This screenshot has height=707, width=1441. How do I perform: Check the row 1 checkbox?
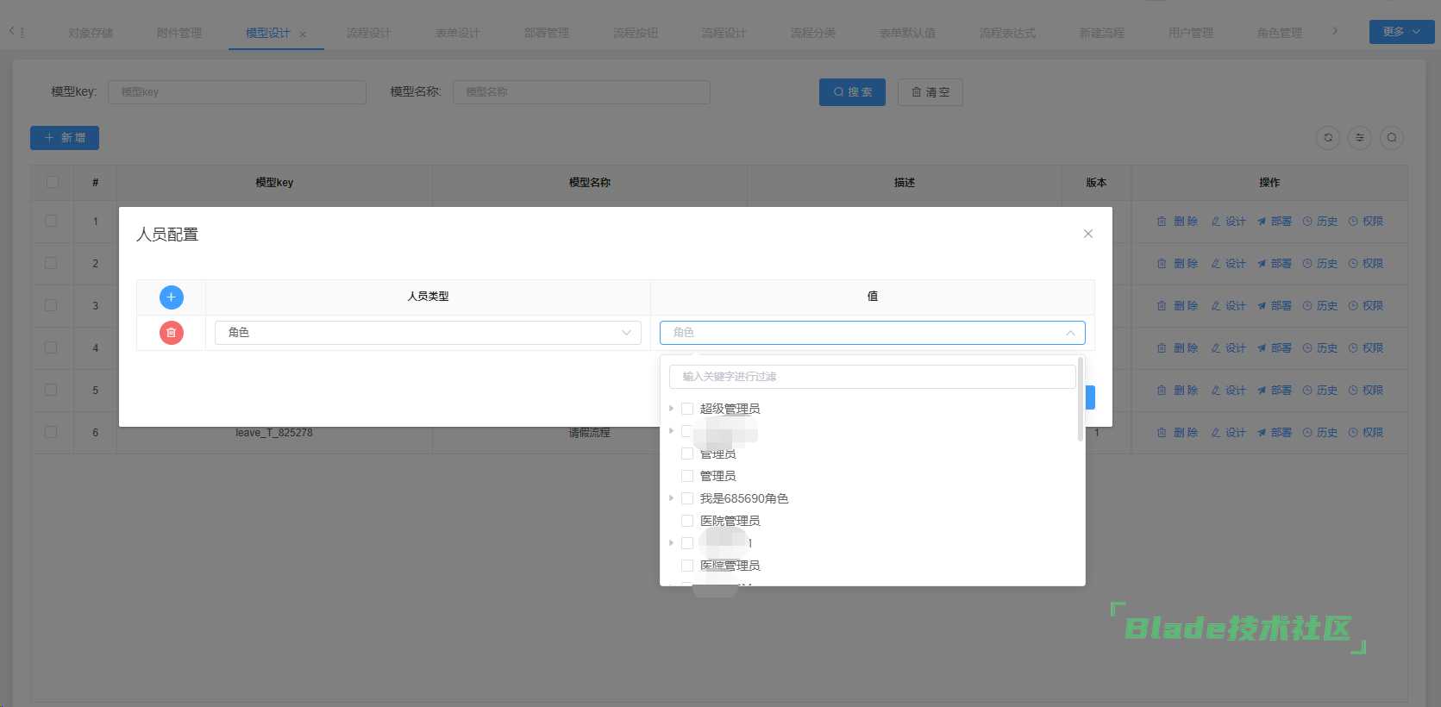pos(51,221)
